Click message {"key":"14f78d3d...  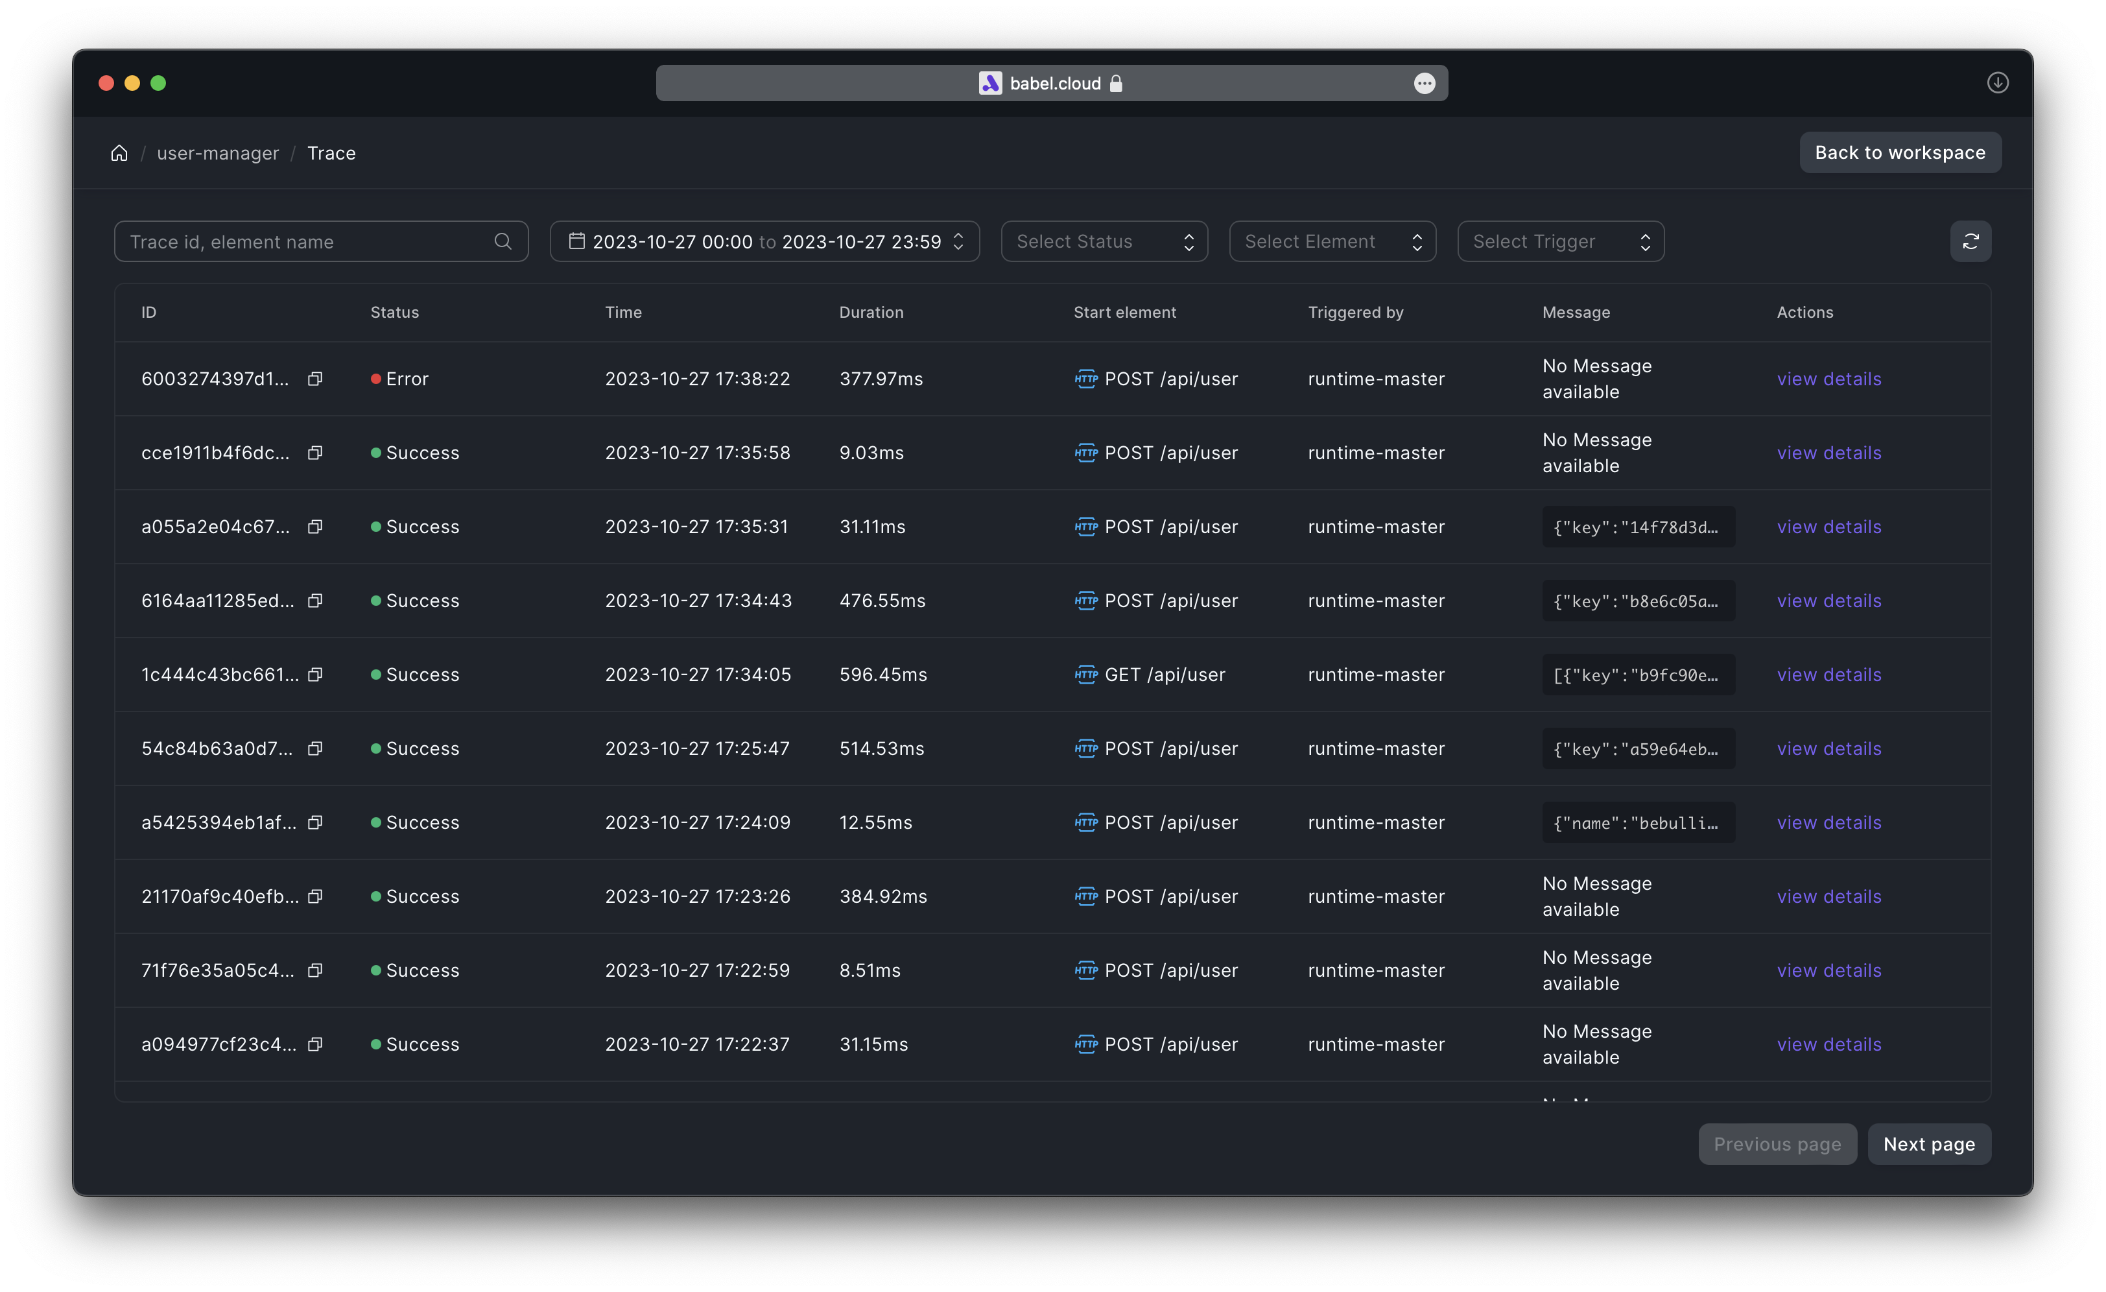[x=1638, y=527]
